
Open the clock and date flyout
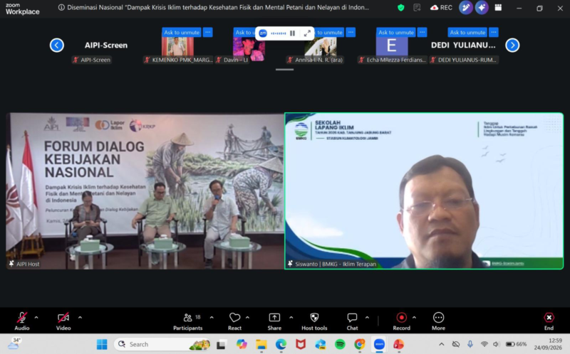coord(548,344)
